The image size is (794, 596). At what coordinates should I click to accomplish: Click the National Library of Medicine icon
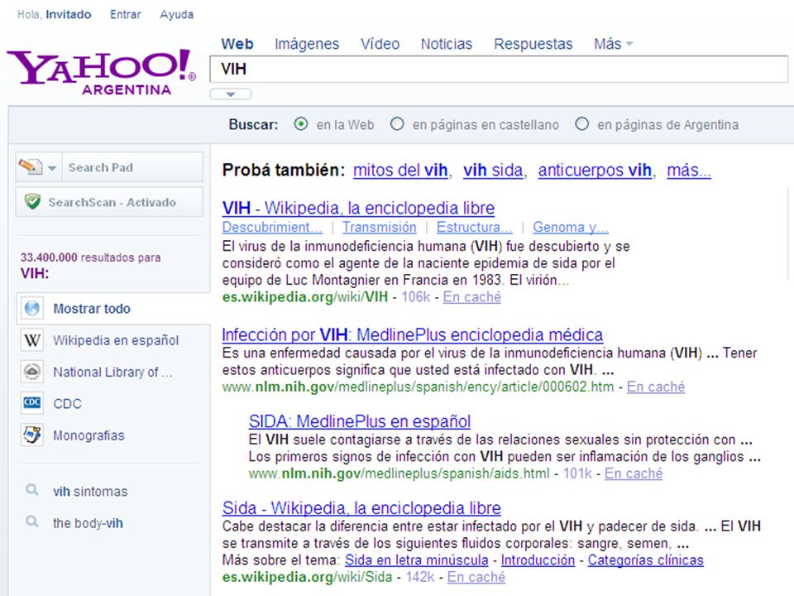[x=32, y=372]
